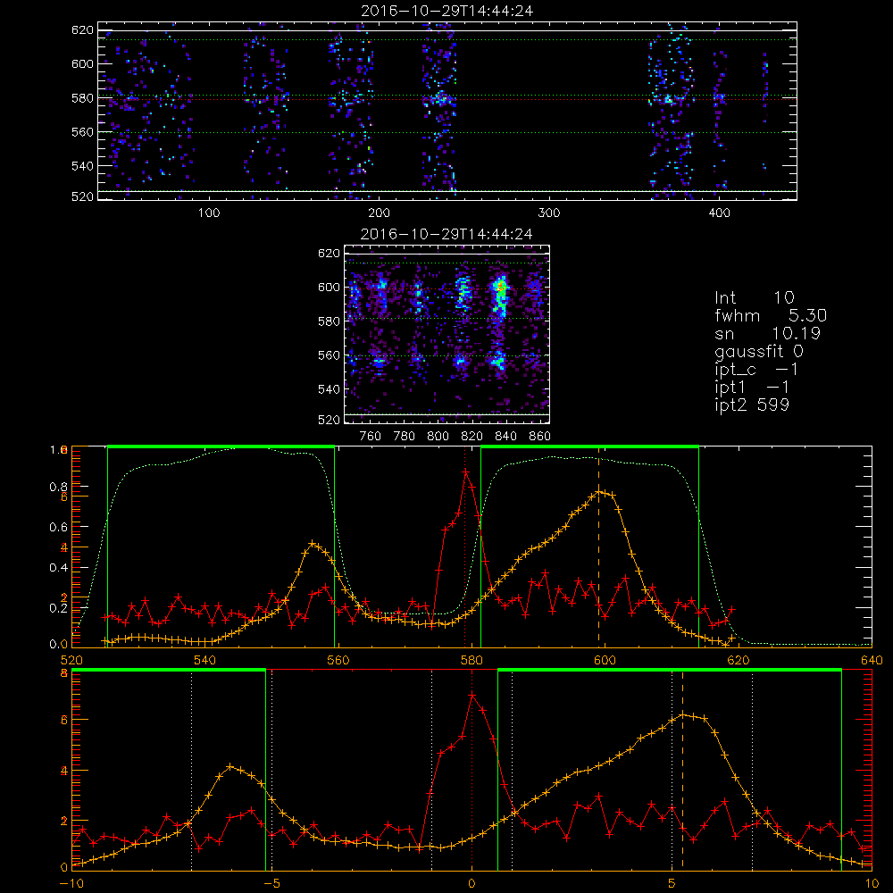893x893 pixels.
Task: Click x-axis label 0 of bottom plot
Action: (x=472, y=883)
